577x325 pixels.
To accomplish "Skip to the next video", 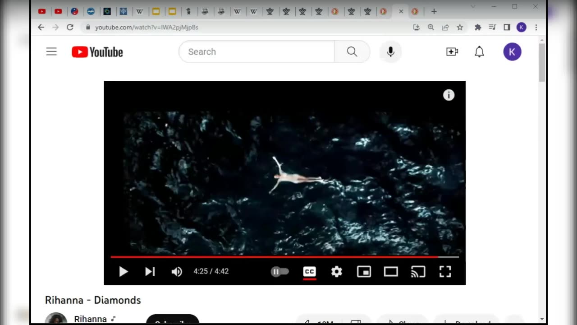I will [150, 271].
